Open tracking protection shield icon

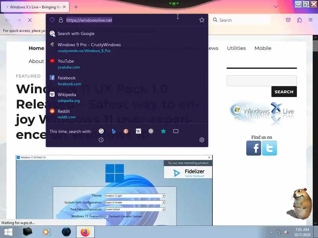pos(52,20)
